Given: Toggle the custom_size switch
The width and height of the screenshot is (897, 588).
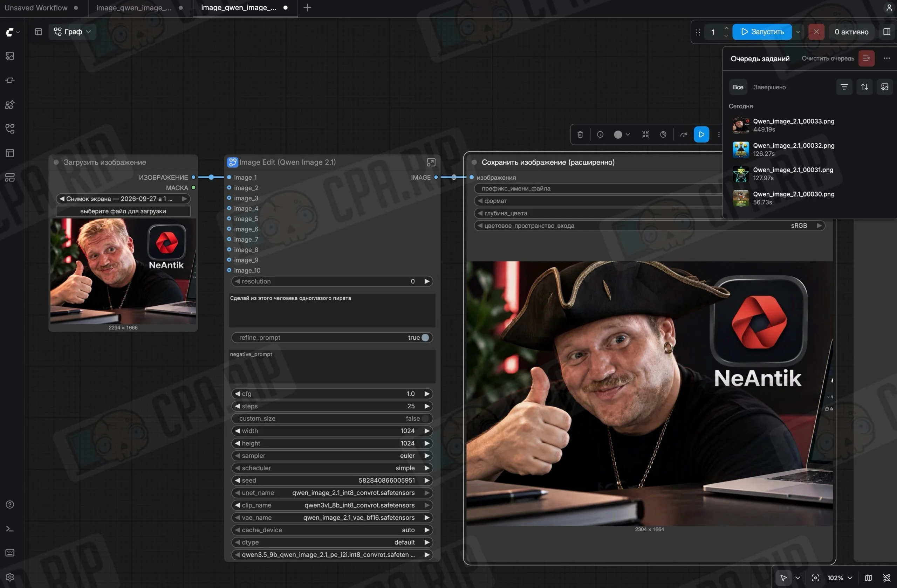Looking at the screenshot, I should click(425, 418).
